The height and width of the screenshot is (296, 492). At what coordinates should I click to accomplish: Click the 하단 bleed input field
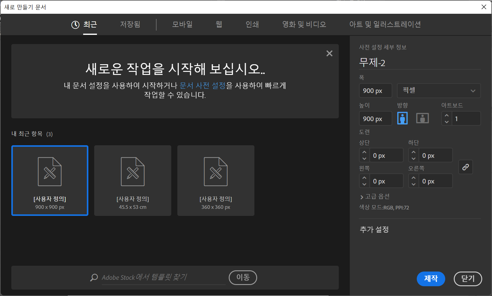pos(436,155)
